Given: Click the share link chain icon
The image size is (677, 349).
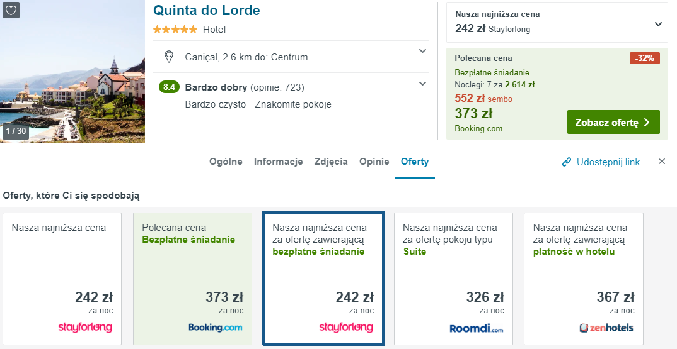Looking at the screenshot, I should tap(567, 162).
